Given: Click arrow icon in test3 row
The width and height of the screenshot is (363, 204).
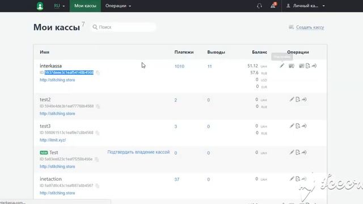Looking at the screenshot, I should (304, 126).
